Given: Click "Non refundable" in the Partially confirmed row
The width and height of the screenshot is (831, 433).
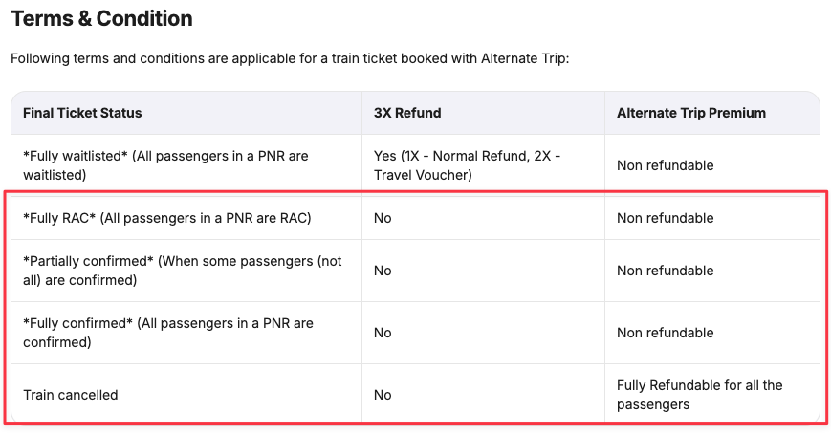Looking at the screenshot, I should pos(666,271).
